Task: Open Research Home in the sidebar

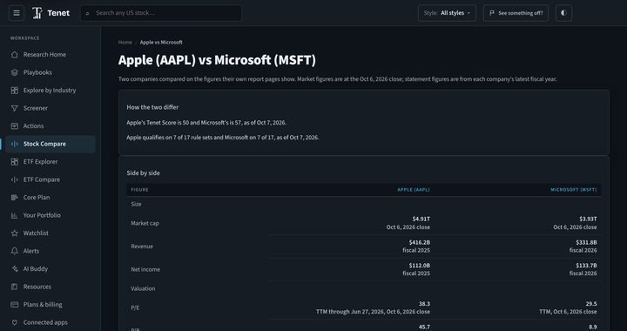Action: coord(44,54)
